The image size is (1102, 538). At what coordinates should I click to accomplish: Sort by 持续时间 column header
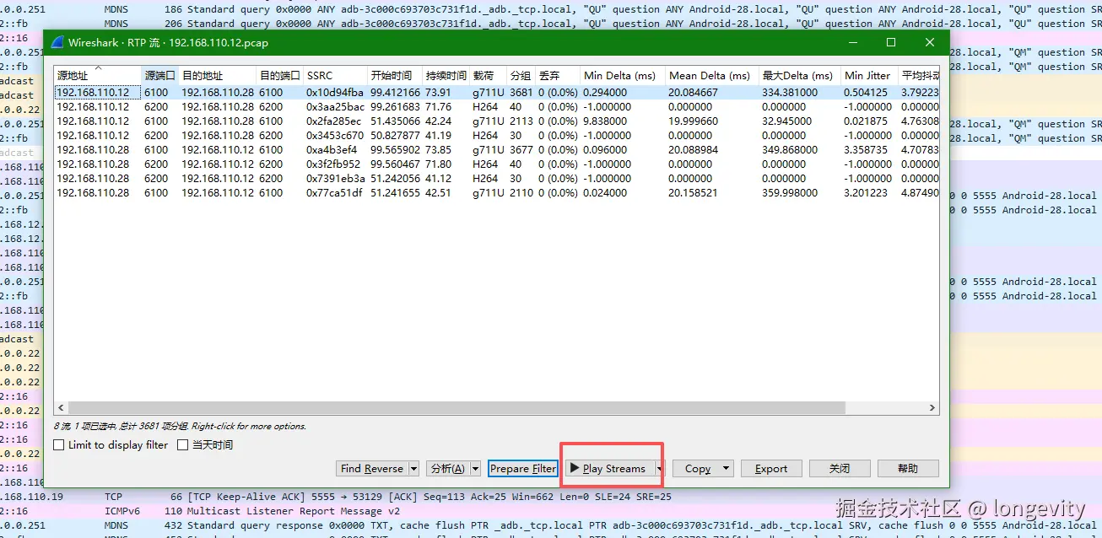click(446, 76)
